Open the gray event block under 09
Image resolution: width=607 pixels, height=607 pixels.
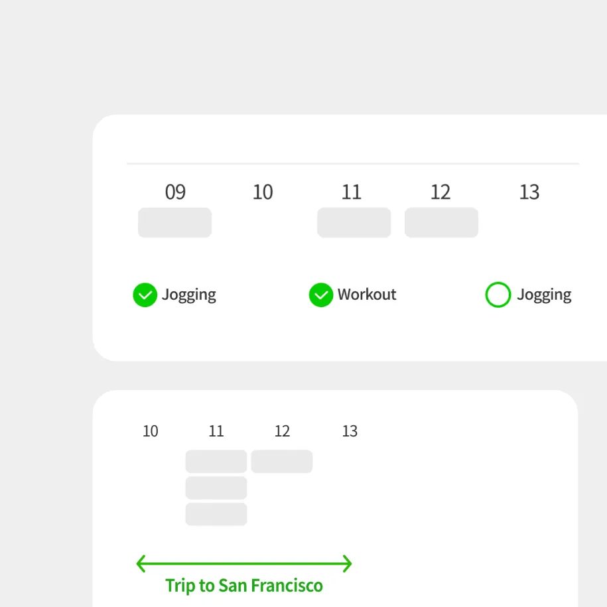tap(174, 223)
